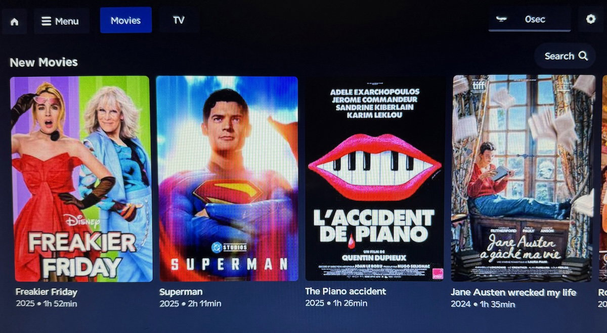Click the 0sec flight time indicator
Screen dimensions: 607x333
tap(535, 19)
